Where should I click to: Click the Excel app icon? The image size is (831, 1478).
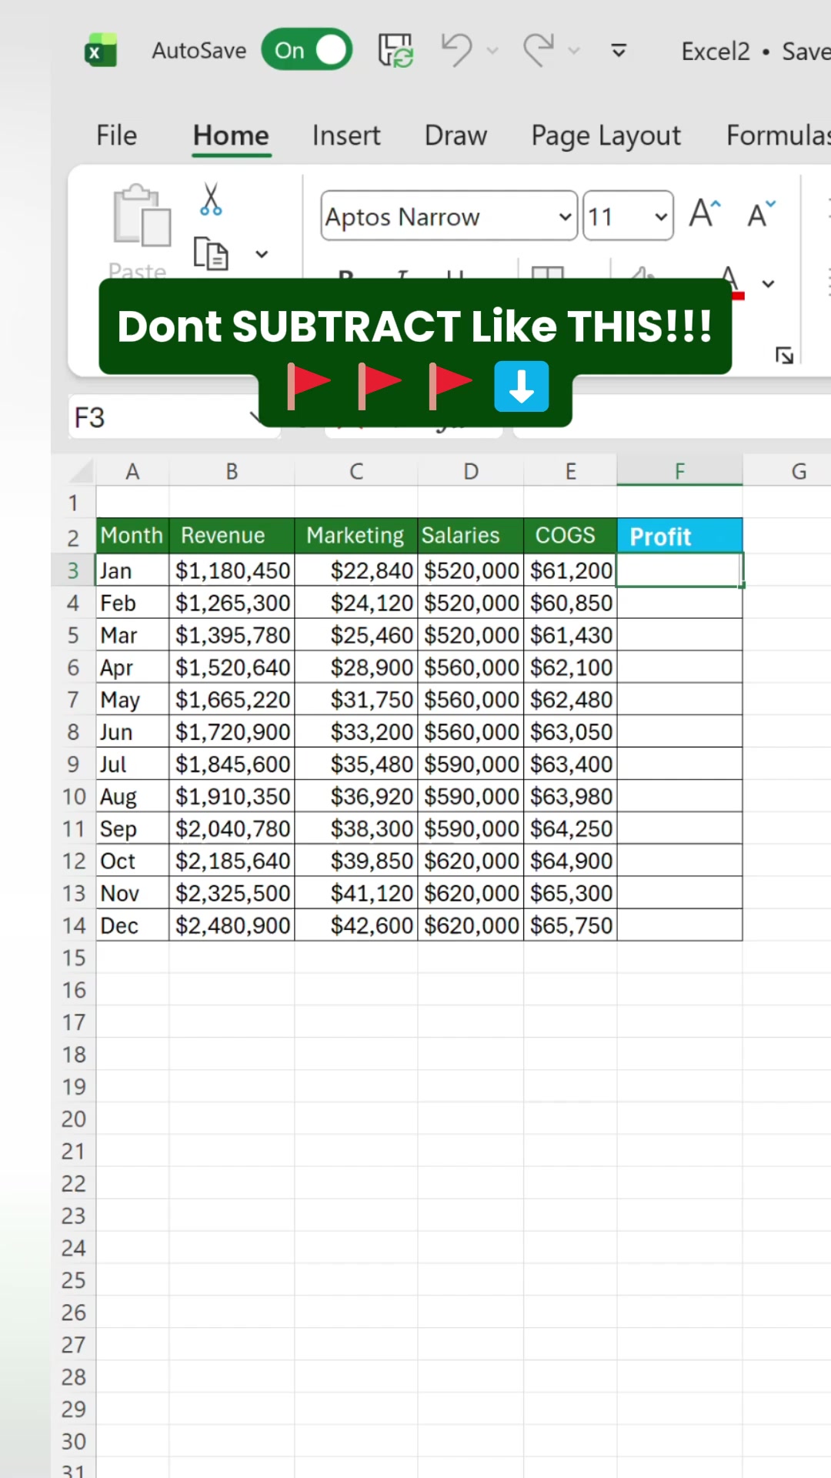(101, 51)
